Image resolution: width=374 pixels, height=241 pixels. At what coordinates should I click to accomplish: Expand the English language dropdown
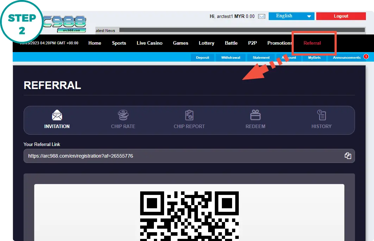coord(291,16)
